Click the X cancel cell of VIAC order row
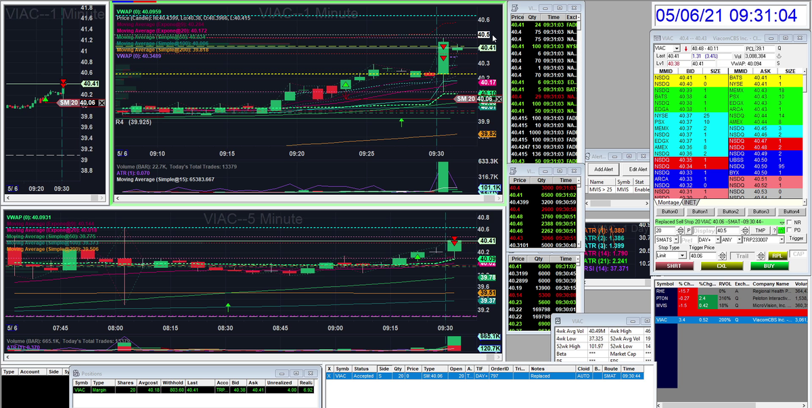This screenshot has height=408, width=812. 330,376
